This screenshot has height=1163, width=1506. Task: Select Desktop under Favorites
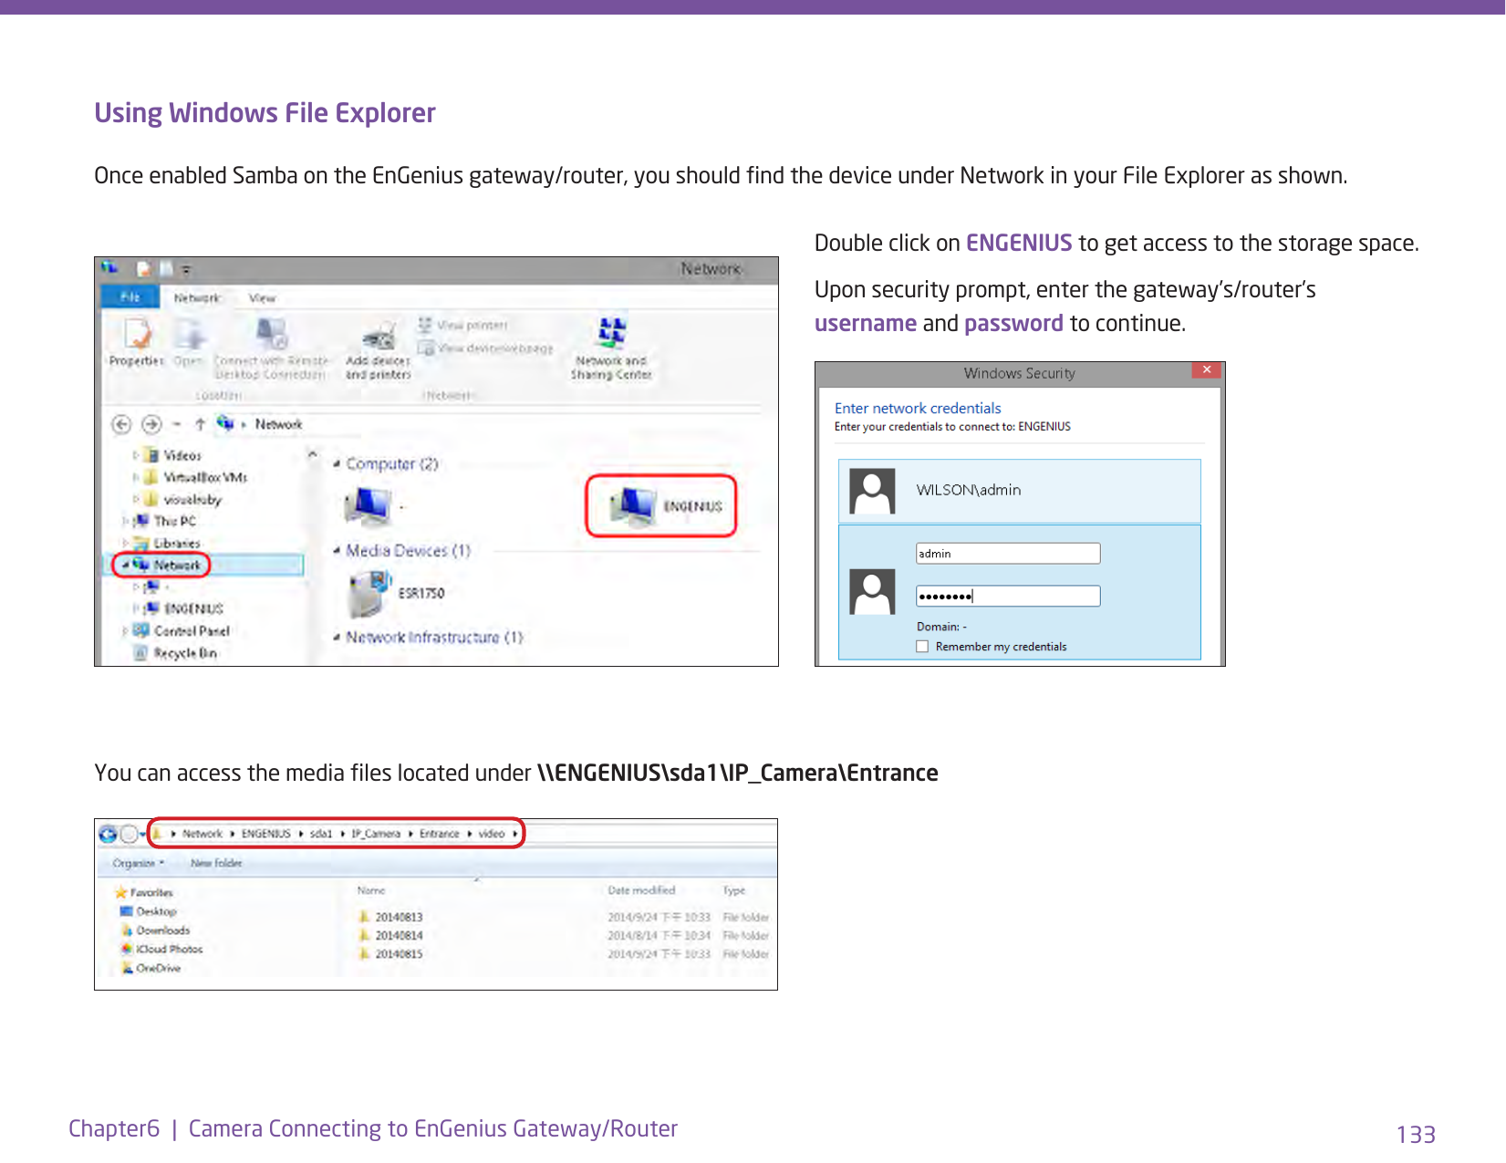click(x=149, y=911)
